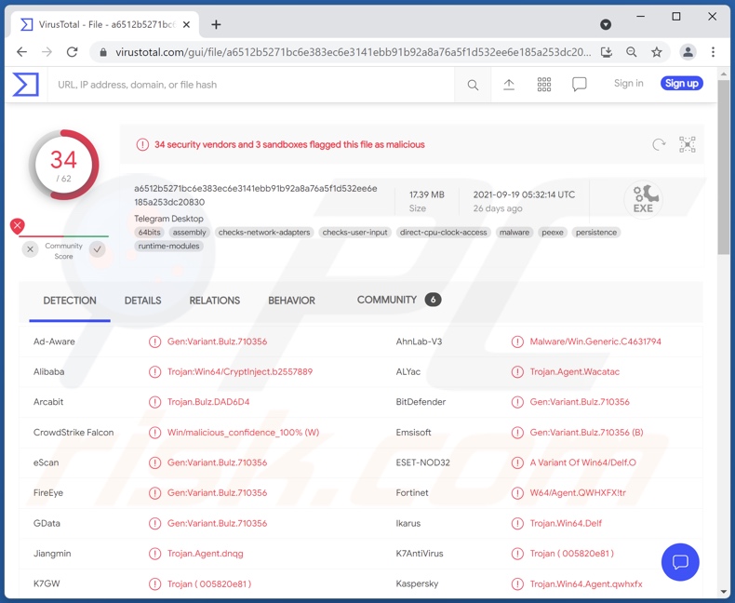Bookmark this page with star icon
The width and height of the screenshot is (735, 603).
[x=657, y=52]
